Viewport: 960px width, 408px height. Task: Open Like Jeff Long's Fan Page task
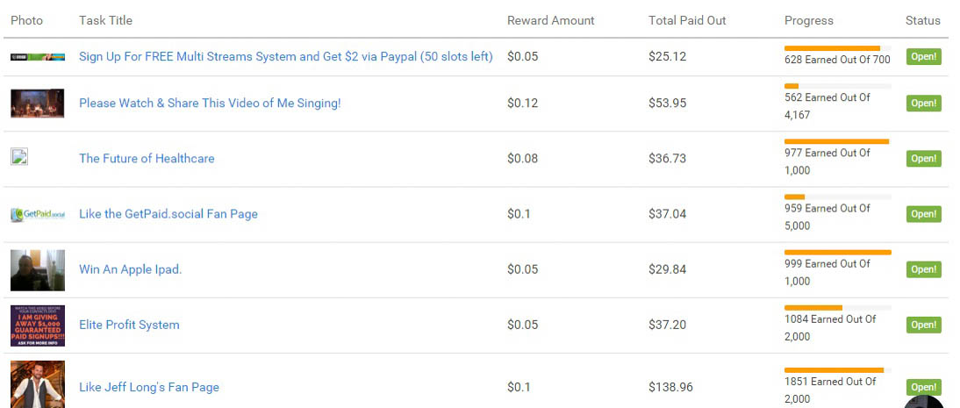pos(149,387)
